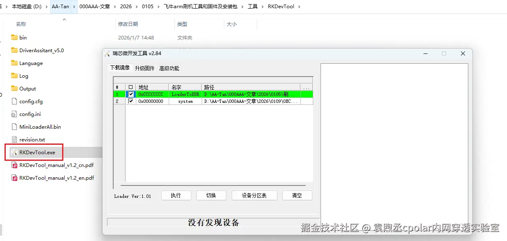Click the RKDevTool.exe application icon

tap(14, 153)
